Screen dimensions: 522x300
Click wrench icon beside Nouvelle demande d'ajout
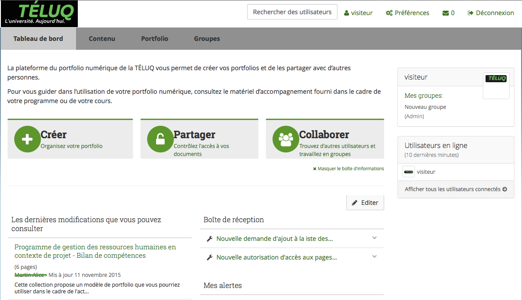pyautogui.click(x=210, y=239)
